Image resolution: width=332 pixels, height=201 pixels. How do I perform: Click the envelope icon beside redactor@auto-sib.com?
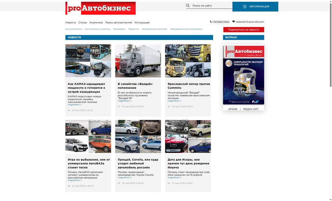(234, 21)
